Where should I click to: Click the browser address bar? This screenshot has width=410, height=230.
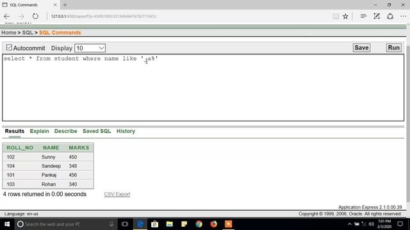pyautogui.click(x=188, y=16)
